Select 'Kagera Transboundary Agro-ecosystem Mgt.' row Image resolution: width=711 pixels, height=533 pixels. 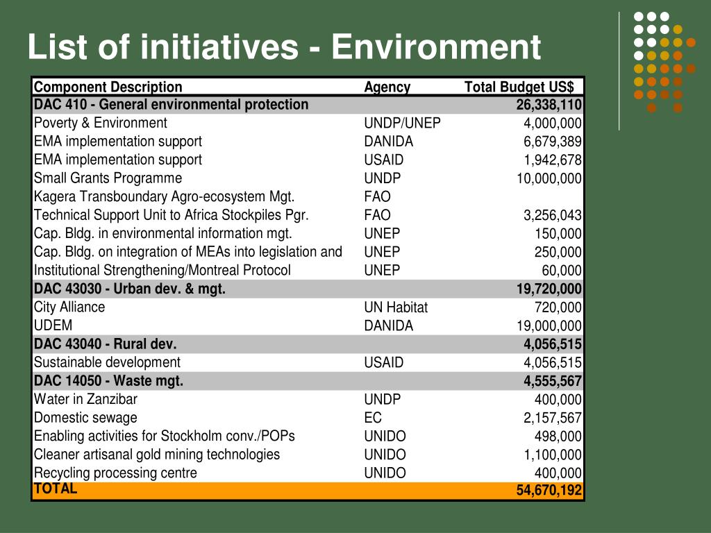(x=164, y=196)
